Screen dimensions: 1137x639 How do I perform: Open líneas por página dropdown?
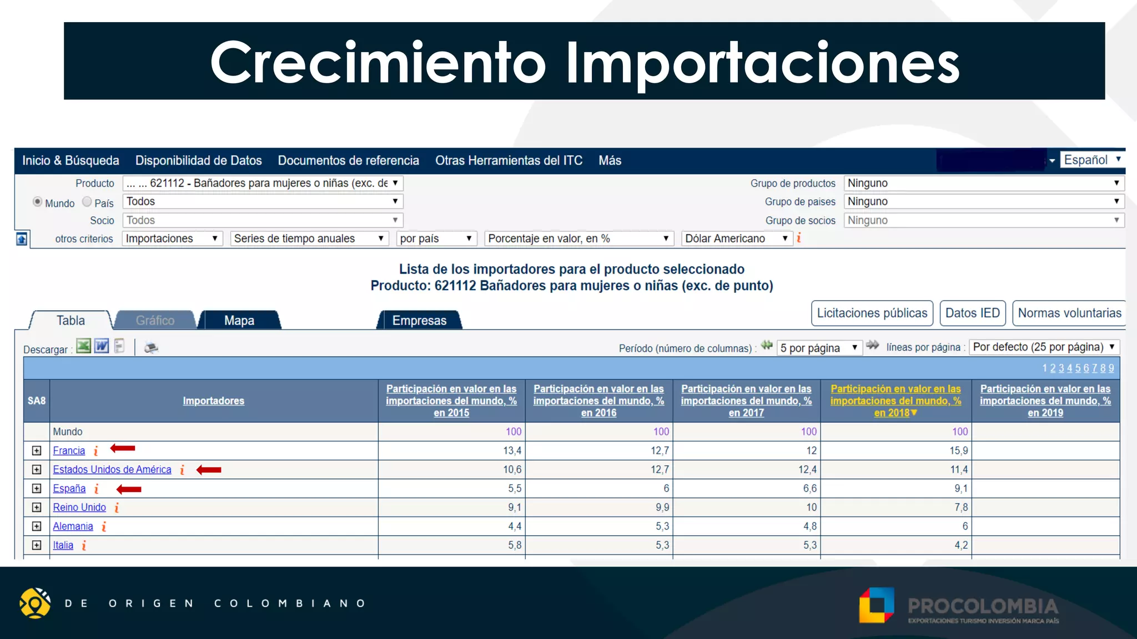pyautogui.click(x=1044, y=347)
